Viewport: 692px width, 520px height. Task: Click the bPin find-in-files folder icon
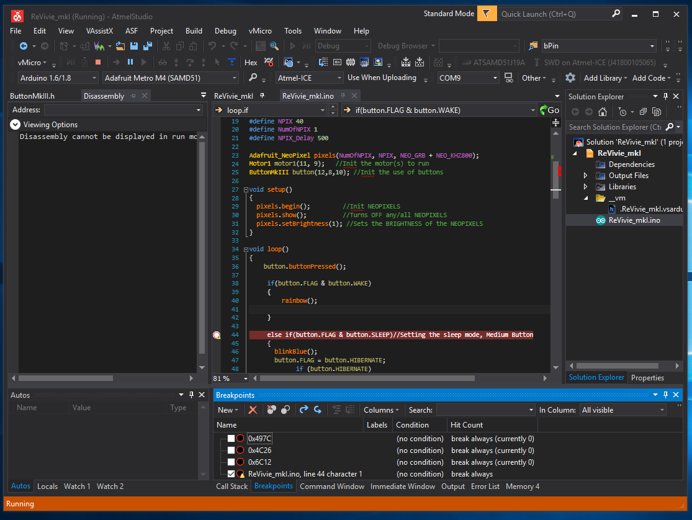tap(533, 46)
